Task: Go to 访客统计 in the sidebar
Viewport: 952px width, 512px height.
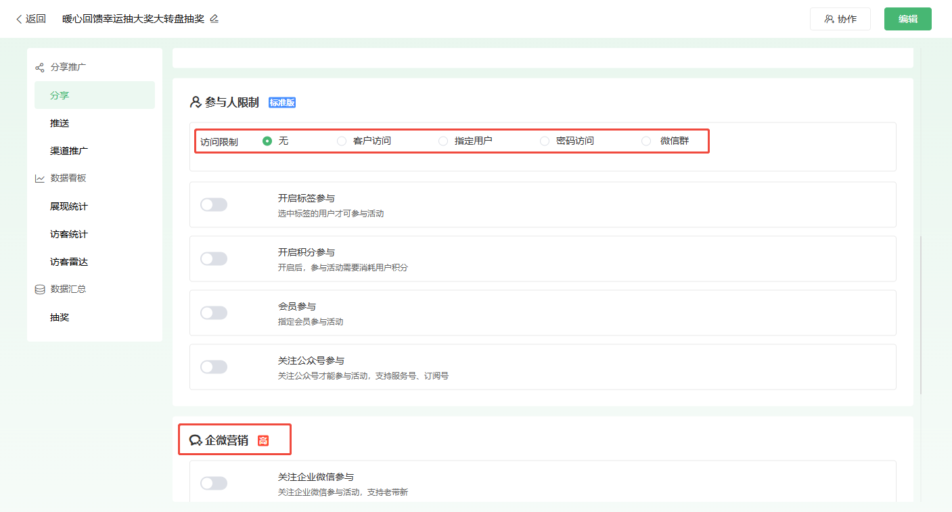Action: click(x=69, y=234)
